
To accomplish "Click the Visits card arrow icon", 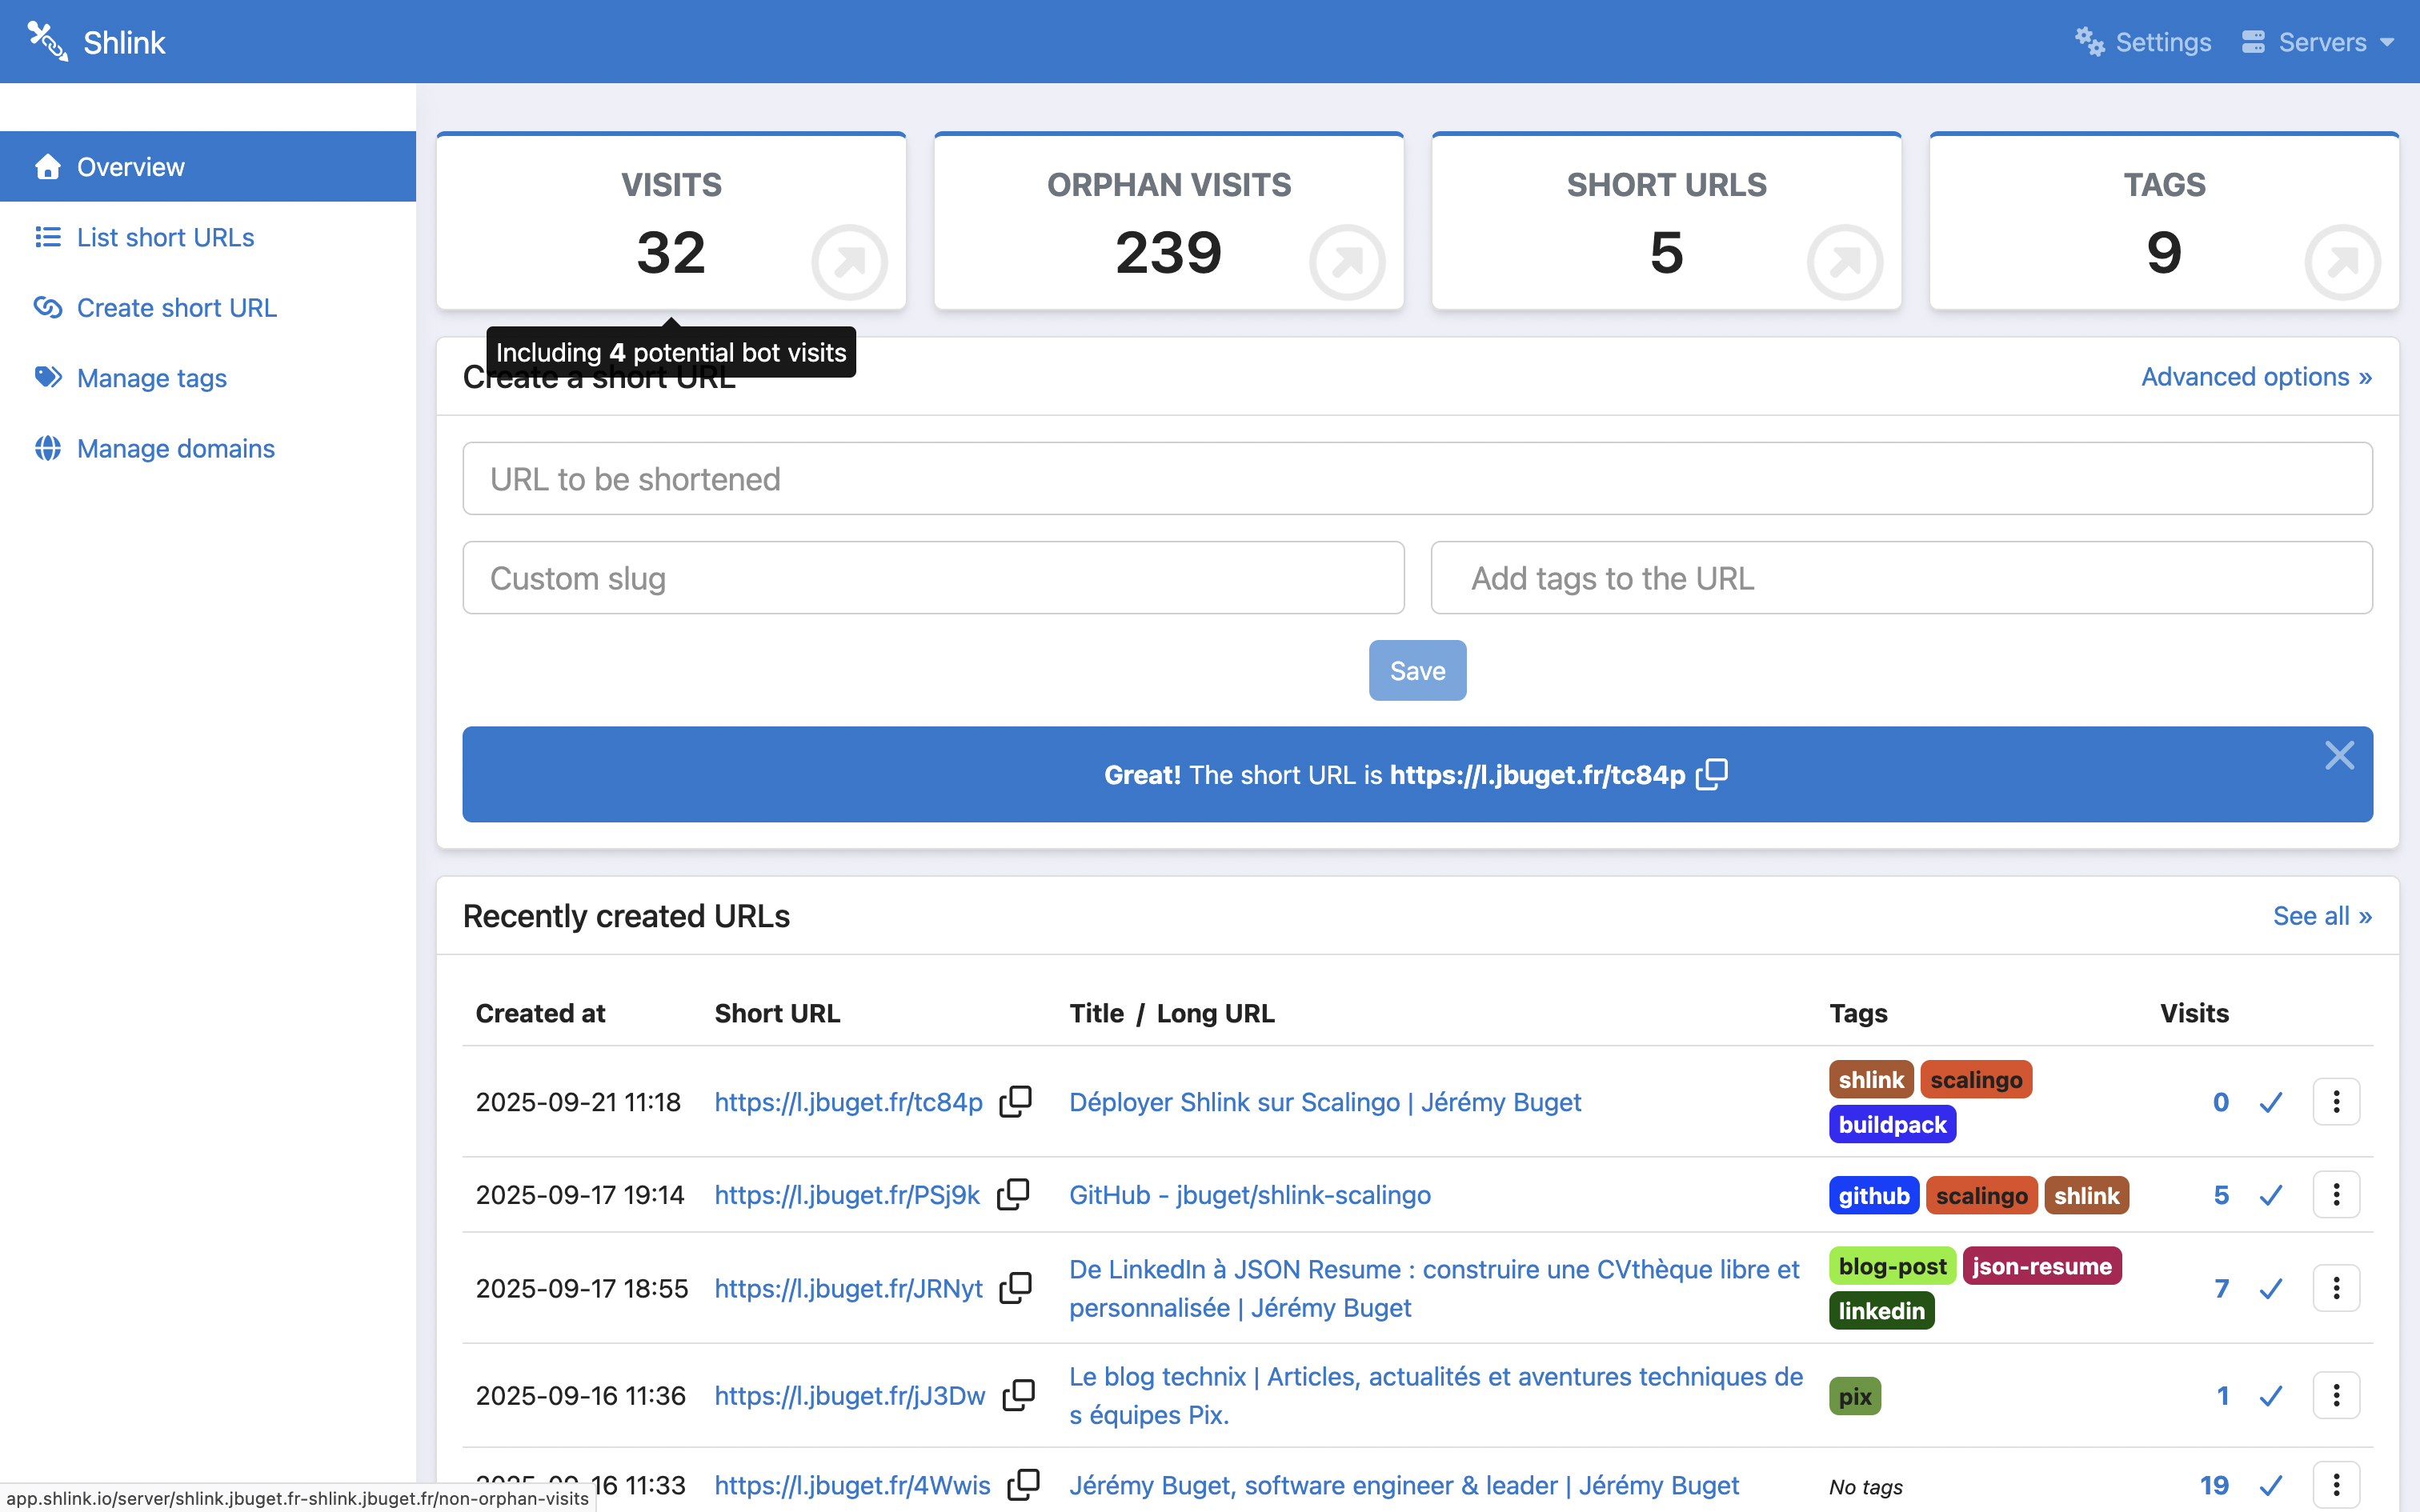I will click(x=849, y=262).
